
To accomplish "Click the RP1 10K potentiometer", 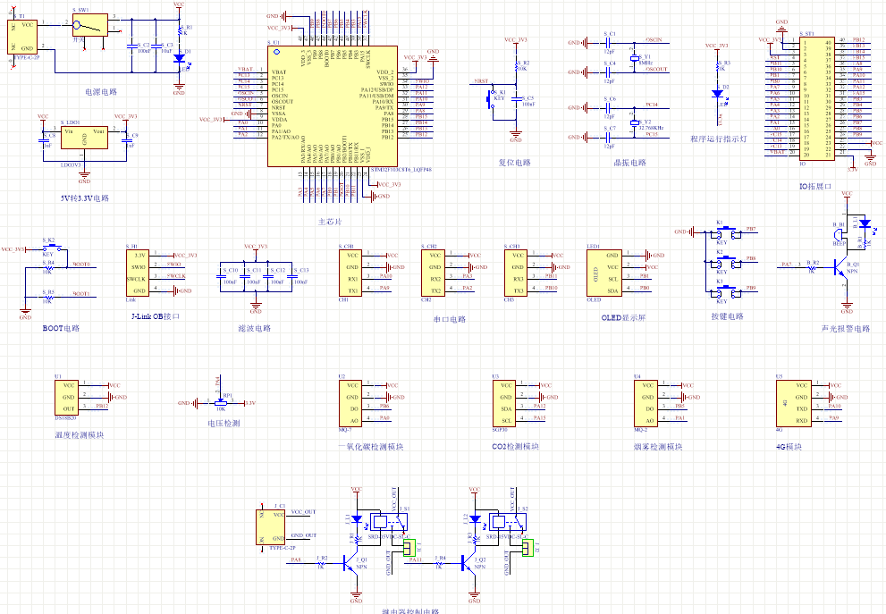I will coord(220,402).
